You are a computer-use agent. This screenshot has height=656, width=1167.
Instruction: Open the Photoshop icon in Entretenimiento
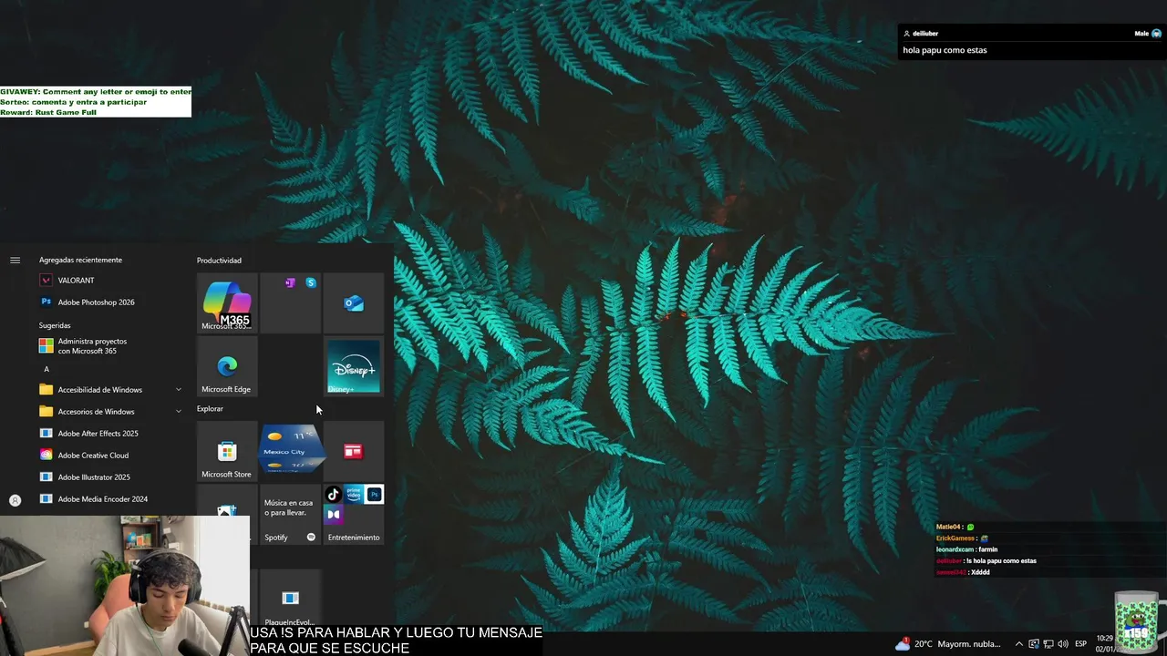(374, 495)
